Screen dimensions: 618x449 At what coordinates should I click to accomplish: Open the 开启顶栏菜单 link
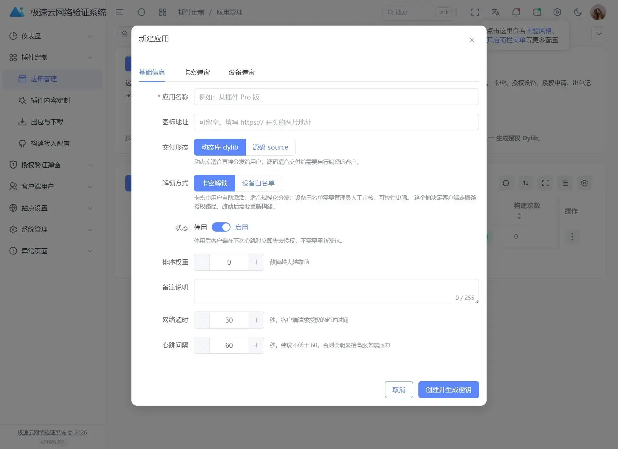[506, 40]
